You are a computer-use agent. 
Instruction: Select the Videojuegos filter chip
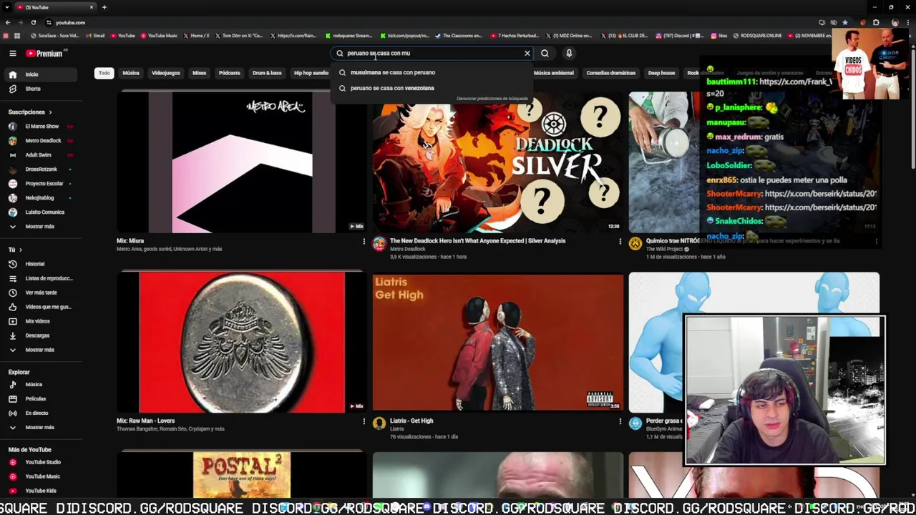click(x=165, y=73)
